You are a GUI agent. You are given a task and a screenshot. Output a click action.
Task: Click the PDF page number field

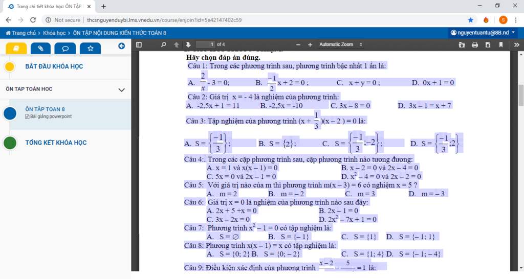[x=206, y=44]
